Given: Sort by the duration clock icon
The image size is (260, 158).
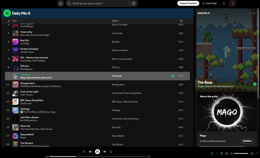Looking at the screenshot, I should click(x=181, y=21).
